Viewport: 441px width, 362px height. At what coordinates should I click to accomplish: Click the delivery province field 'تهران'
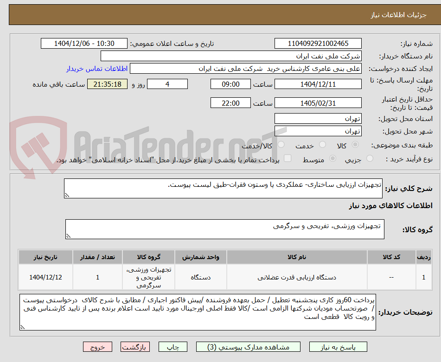(x=318, y=119)
